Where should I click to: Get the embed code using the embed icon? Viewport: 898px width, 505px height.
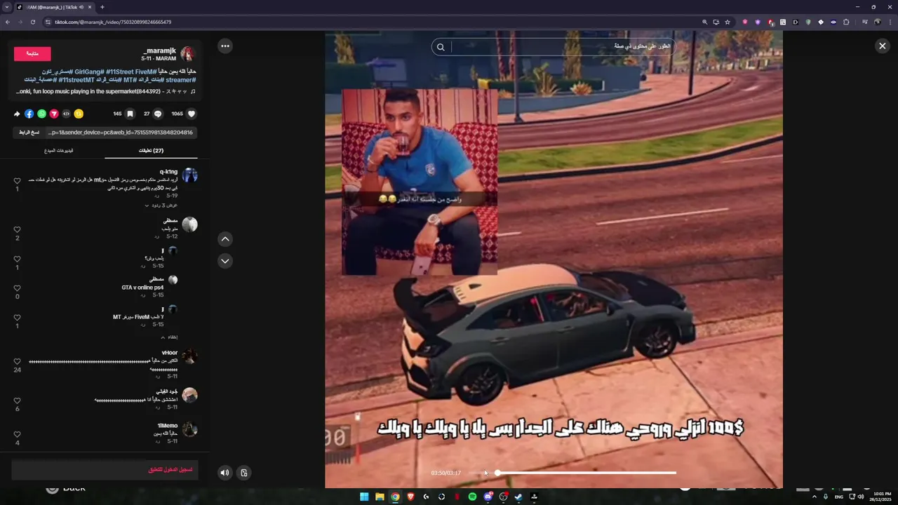(66, 114)
